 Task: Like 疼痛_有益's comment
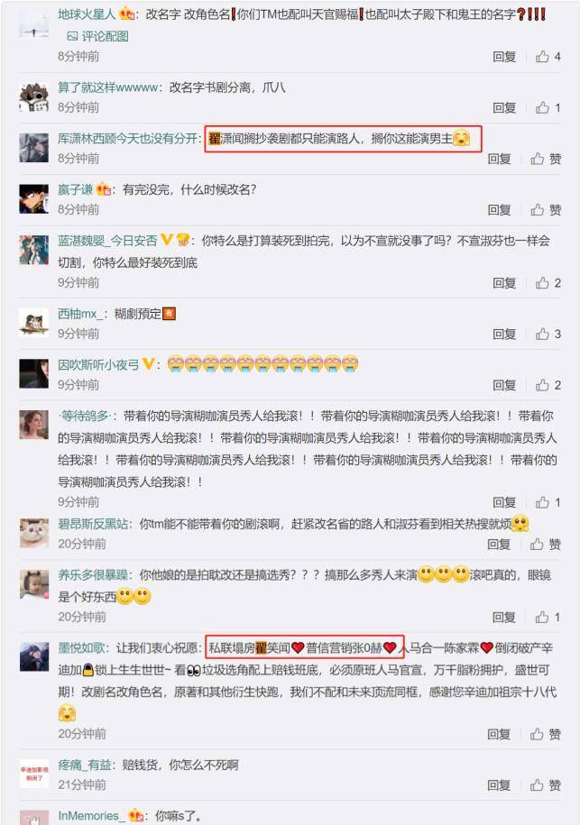pos(545,785)
